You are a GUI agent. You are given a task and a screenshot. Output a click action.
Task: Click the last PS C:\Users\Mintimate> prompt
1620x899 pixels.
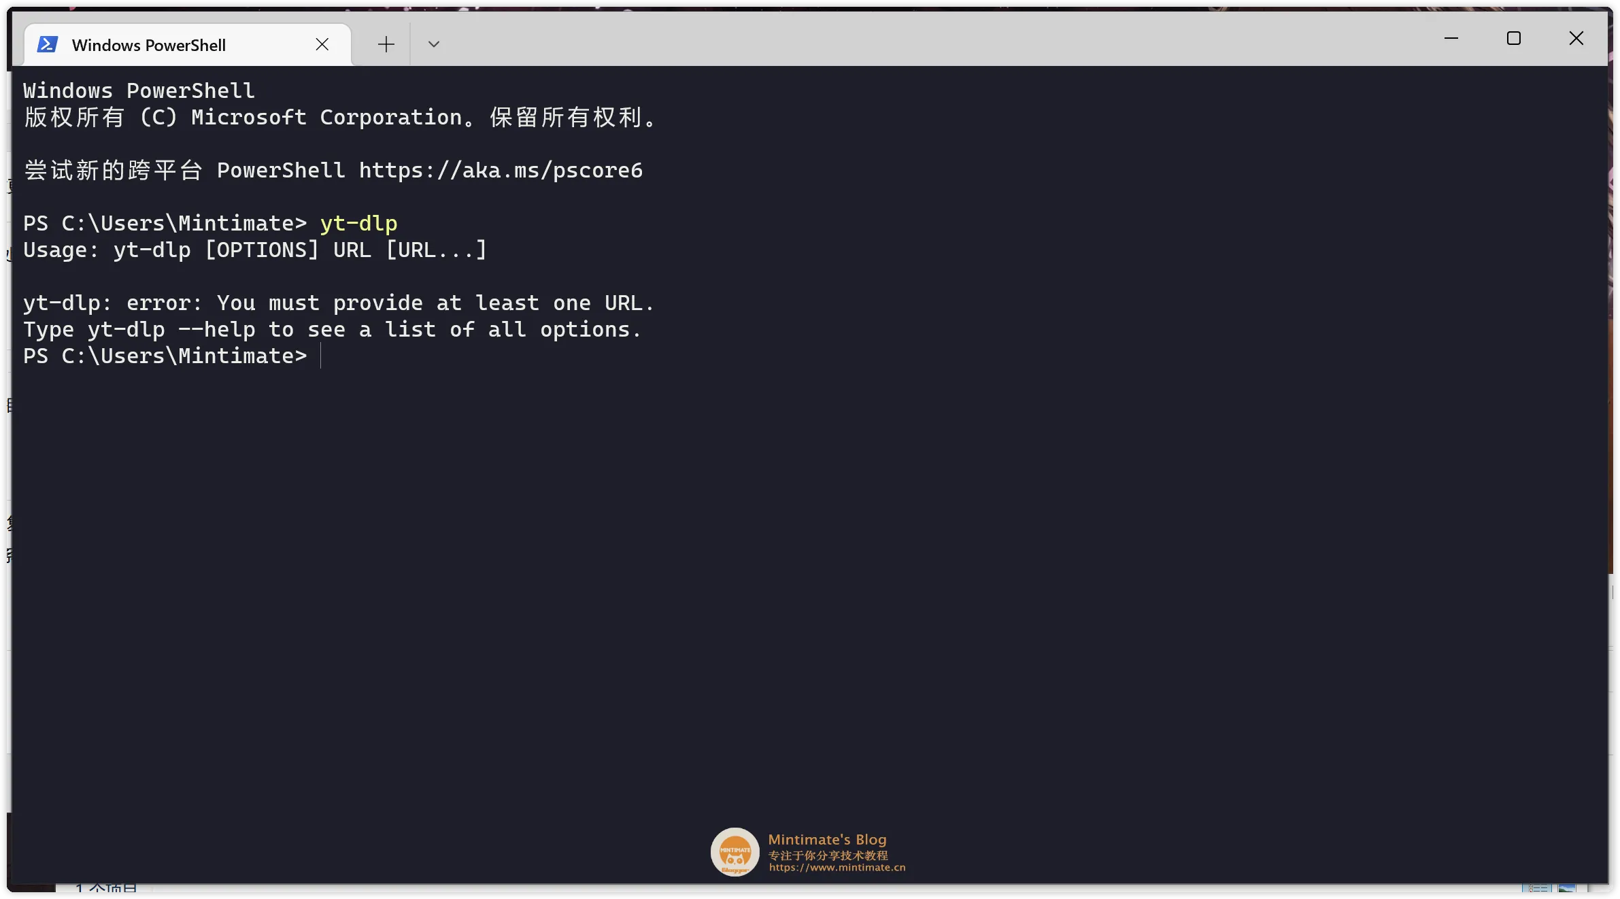(165, 356)
